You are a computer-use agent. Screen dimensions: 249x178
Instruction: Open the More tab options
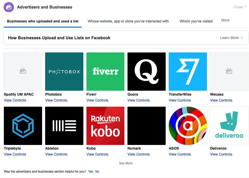click(225, 20)
